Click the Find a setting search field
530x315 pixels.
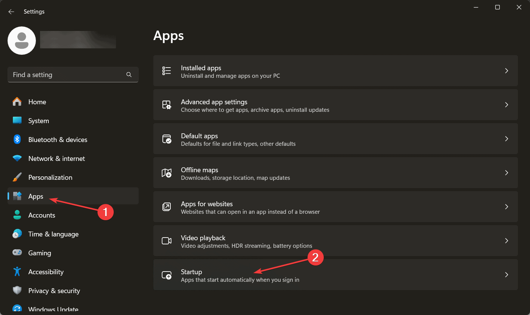click(x=73, y=75)
